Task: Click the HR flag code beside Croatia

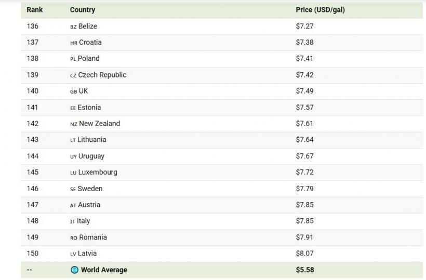Action: pos(73,43)
